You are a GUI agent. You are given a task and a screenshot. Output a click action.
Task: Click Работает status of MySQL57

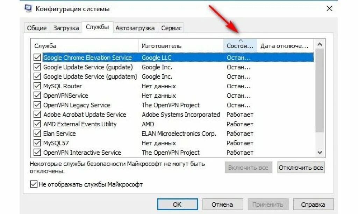[240, 143]
